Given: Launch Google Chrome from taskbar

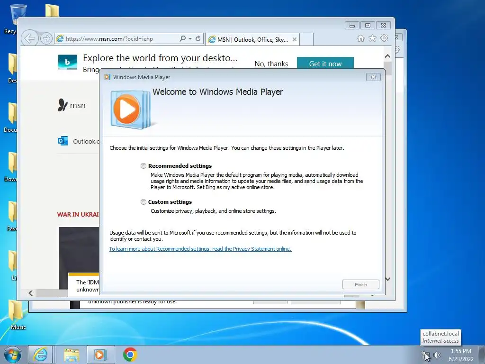Looking at the screenshot, I should (x=130, y=355).
